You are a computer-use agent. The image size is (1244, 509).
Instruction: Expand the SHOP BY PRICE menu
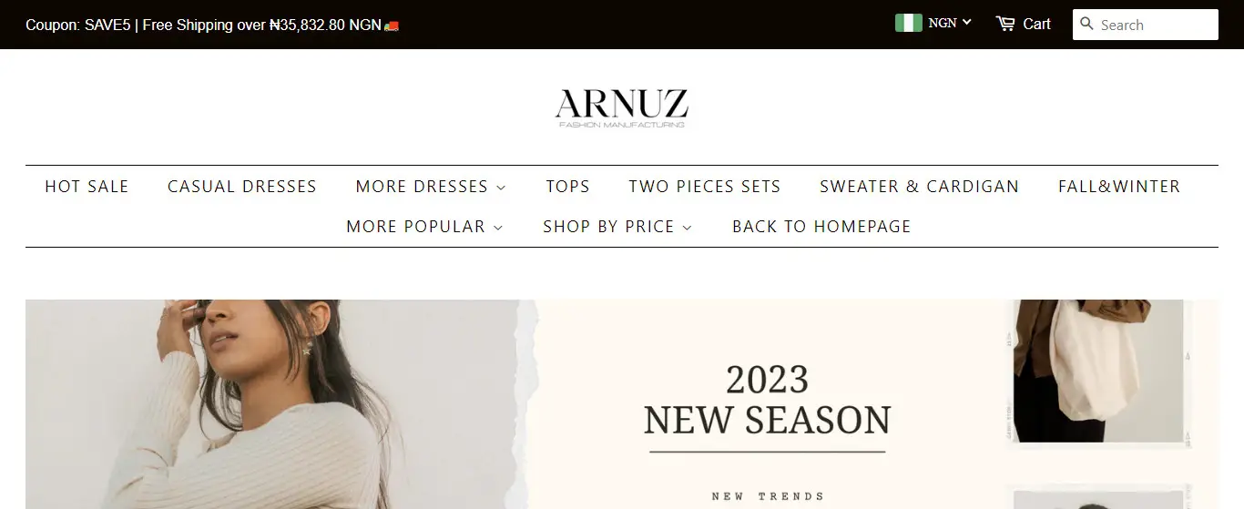click(x=617, y=227)
